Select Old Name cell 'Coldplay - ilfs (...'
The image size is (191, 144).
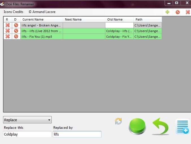tap(119, 31)
